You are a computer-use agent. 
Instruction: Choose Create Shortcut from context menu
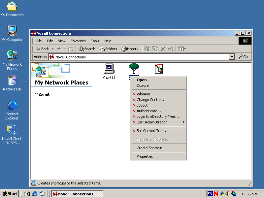click(x=159, y=148)
